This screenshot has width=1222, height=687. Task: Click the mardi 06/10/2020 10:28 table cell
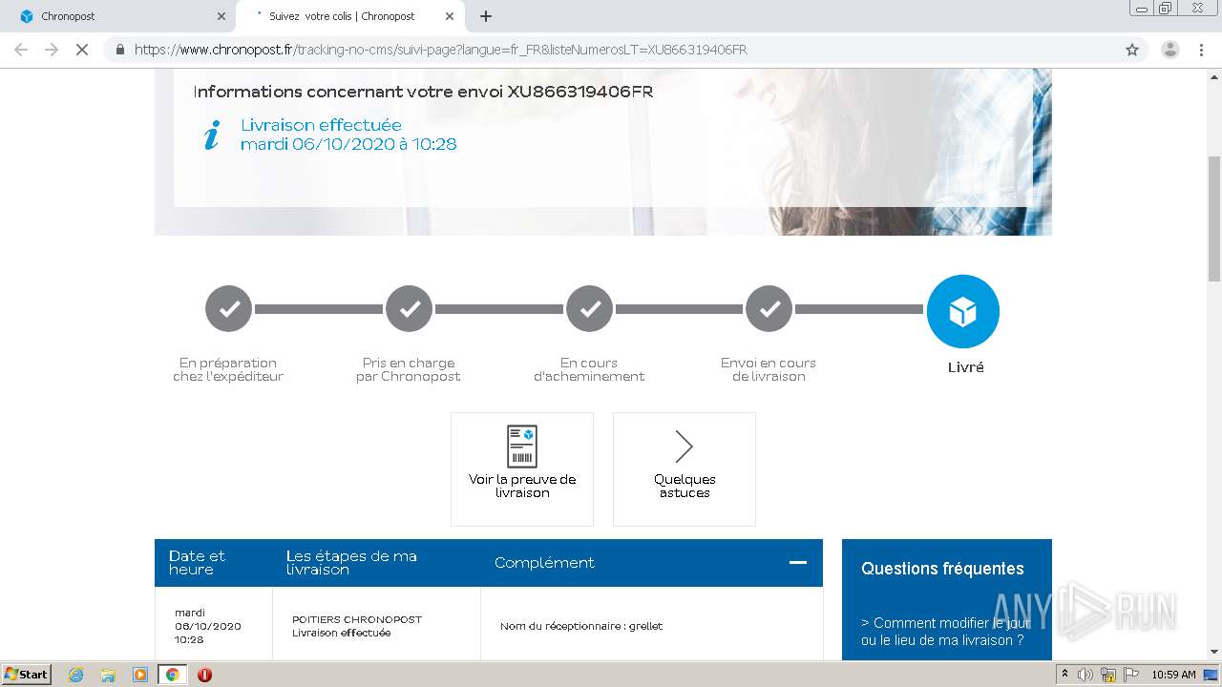(x=214, y=626)
